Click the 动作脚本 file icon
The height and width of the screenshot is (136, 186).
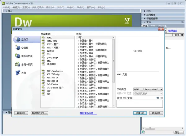(43, 64)
